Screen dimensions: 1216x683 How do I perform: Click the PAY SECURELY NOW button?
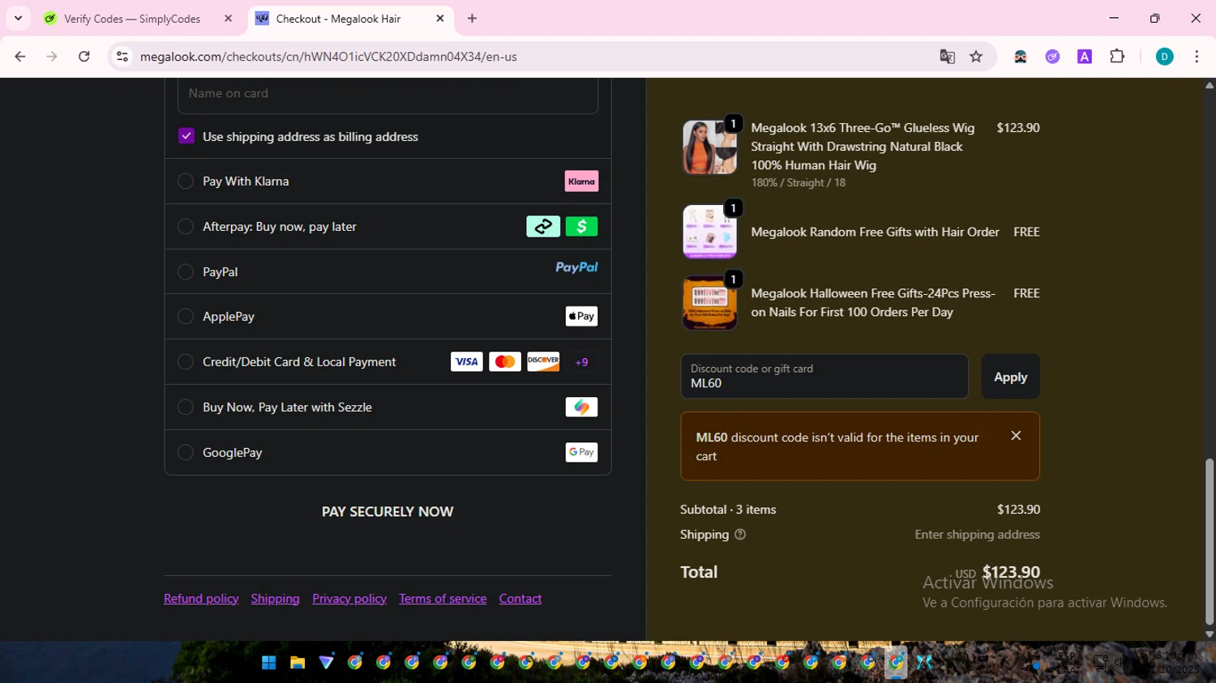click(x=387, y=512)
